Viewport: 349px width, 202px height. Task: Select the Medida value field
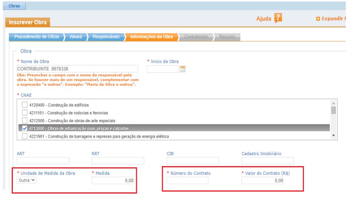point(114,181)
